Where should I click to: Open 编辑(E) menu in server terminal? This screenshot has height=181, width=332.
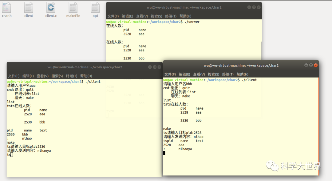(x=127, y=16)
